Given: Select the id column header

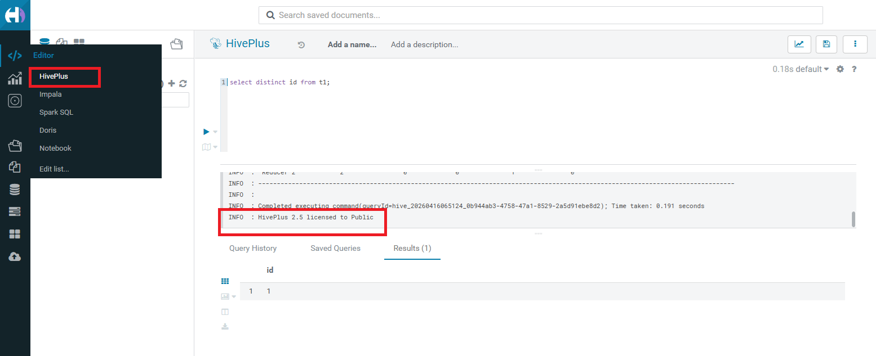Looking at the screenshot, I should pos(270,271).
